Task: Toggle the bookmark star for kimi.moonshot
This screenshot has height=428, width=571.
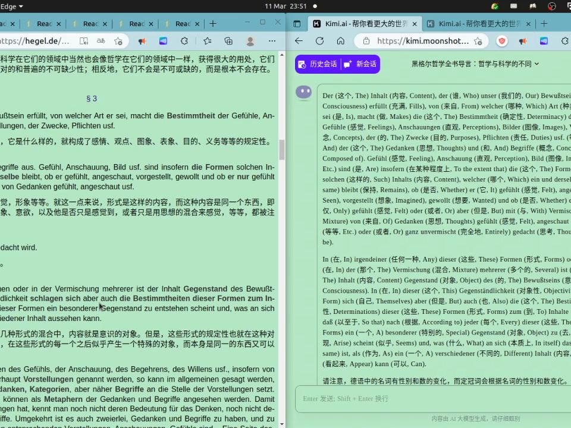Action: 478,42
